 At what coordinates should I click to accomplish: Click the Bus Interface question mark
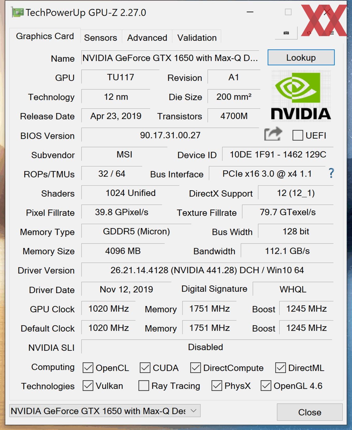pyautogui.click(x=331, y=173)
